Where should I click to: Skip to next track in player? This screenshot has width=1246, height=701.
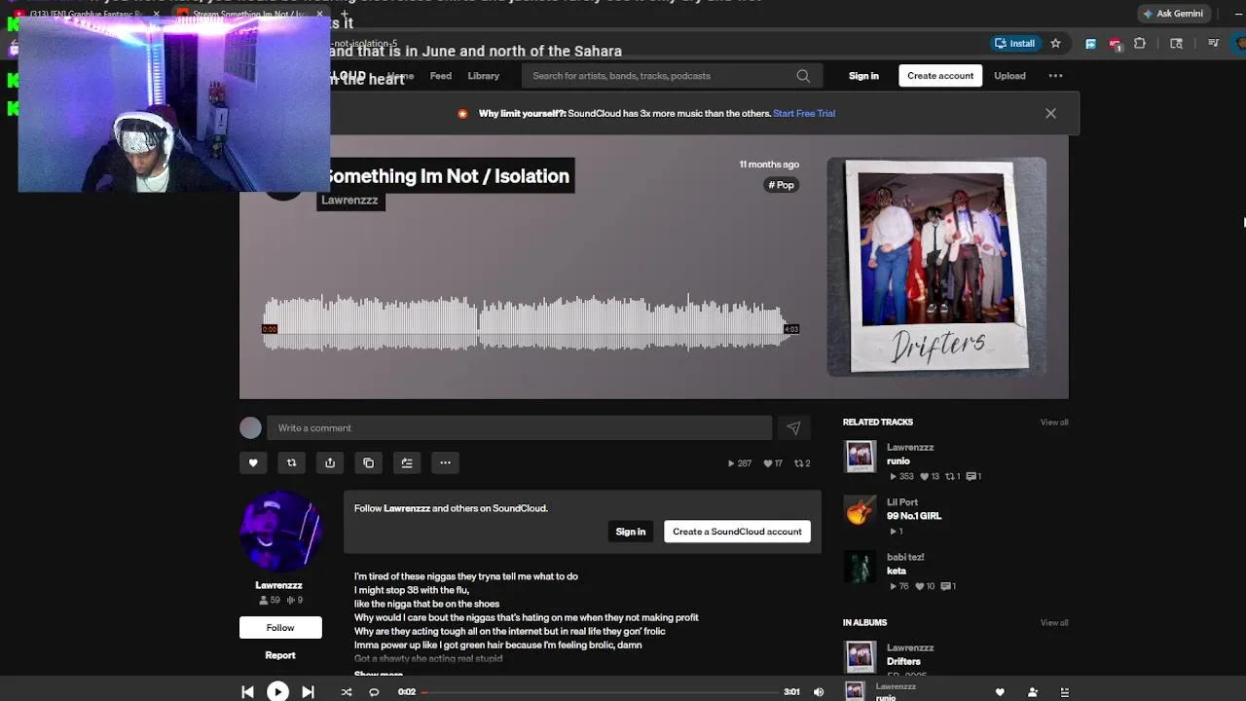pos(308,691)
